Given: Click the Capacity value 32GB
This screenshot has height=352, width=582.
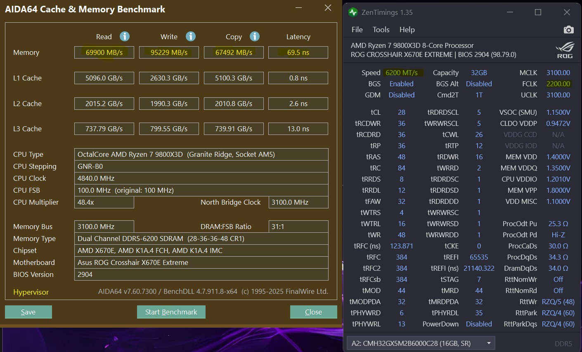Looking at the screenshot, I should coord(479,73).
